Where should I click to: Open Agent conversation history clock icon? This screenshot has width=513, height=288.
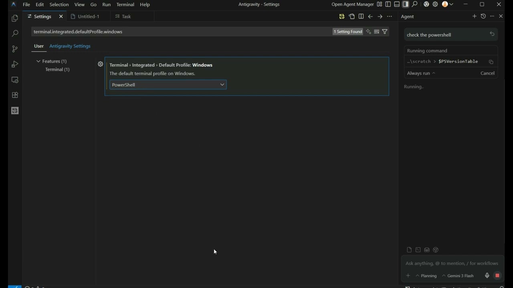pyautogui.click(x=483, y=16)
